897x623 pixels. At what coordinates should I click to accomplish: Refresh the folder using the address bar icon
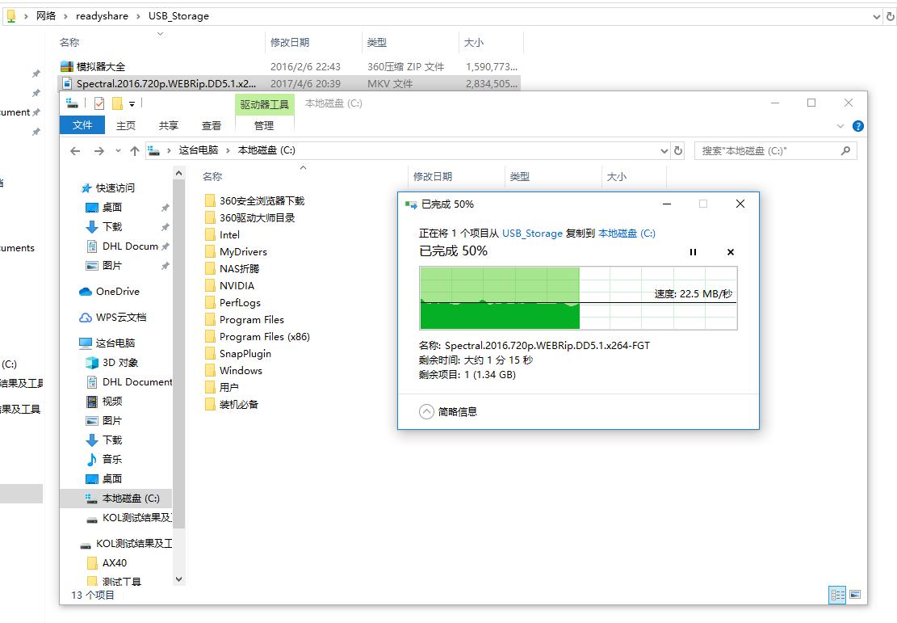[679, 150]
